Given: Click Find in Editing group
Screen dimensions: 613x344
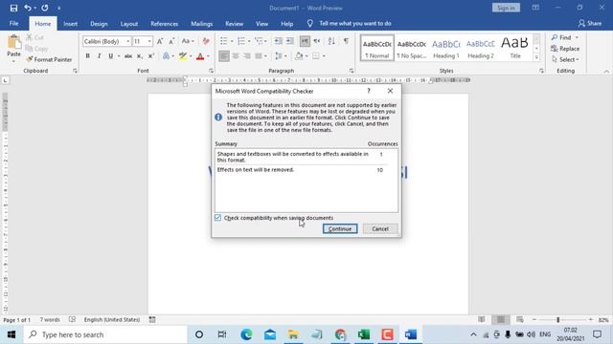Looking at the screenshot, I should pyautogui.click(x=562, y=37).
